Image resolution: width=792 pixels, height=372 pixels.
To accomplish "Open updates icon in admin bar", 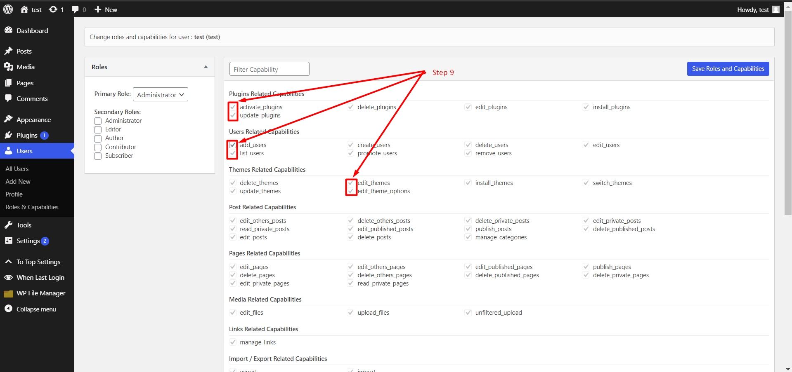I will pos(53,9).
